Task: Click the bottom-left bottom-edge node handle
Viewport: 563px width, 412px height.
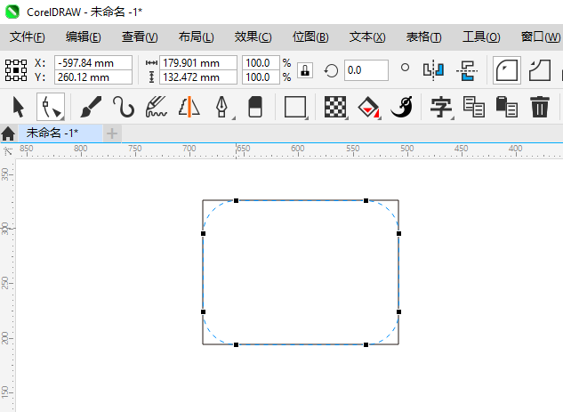Action: pyautogui.click(x=236, y=345)
